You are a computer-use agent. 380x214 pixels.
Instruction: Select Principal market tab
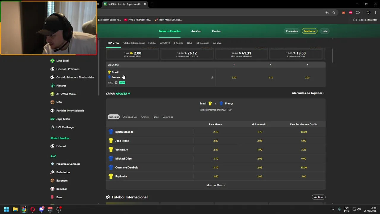113,117
